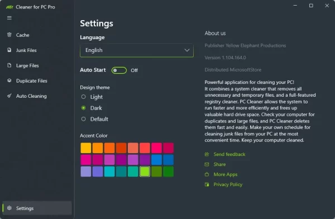Click the Large Files document icon
335x219 pixels.
pos(9,65)
